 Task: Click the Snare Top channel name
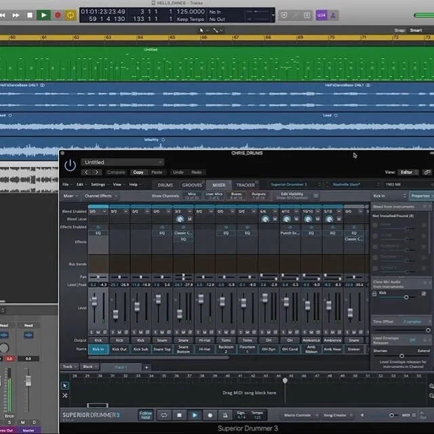click(x=162, y=349)
